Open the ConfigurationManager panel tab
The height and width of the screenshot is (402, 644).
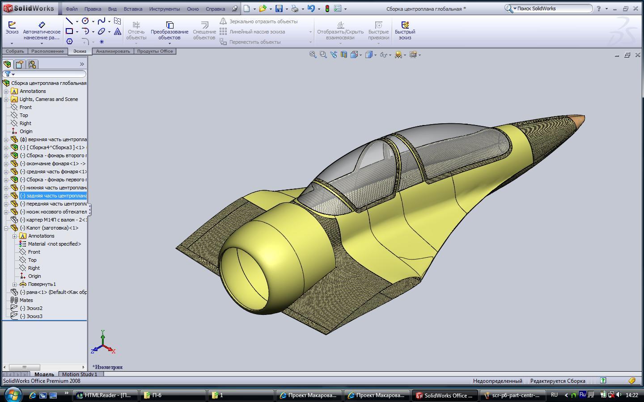[x=32, y=64]
